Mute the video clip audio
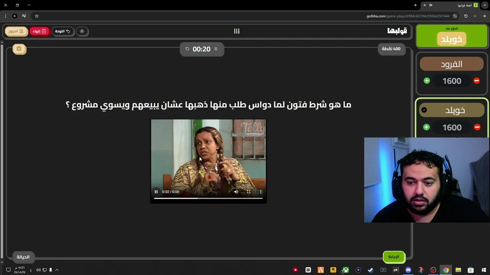 point(236,192)
